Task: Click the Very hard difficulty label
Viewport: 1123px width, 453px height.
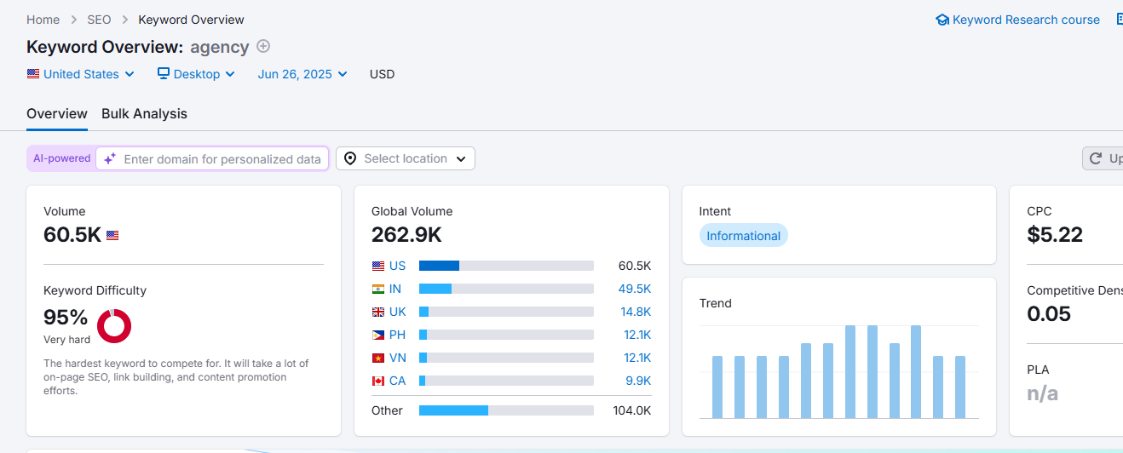Action: [x=66, y=340]
